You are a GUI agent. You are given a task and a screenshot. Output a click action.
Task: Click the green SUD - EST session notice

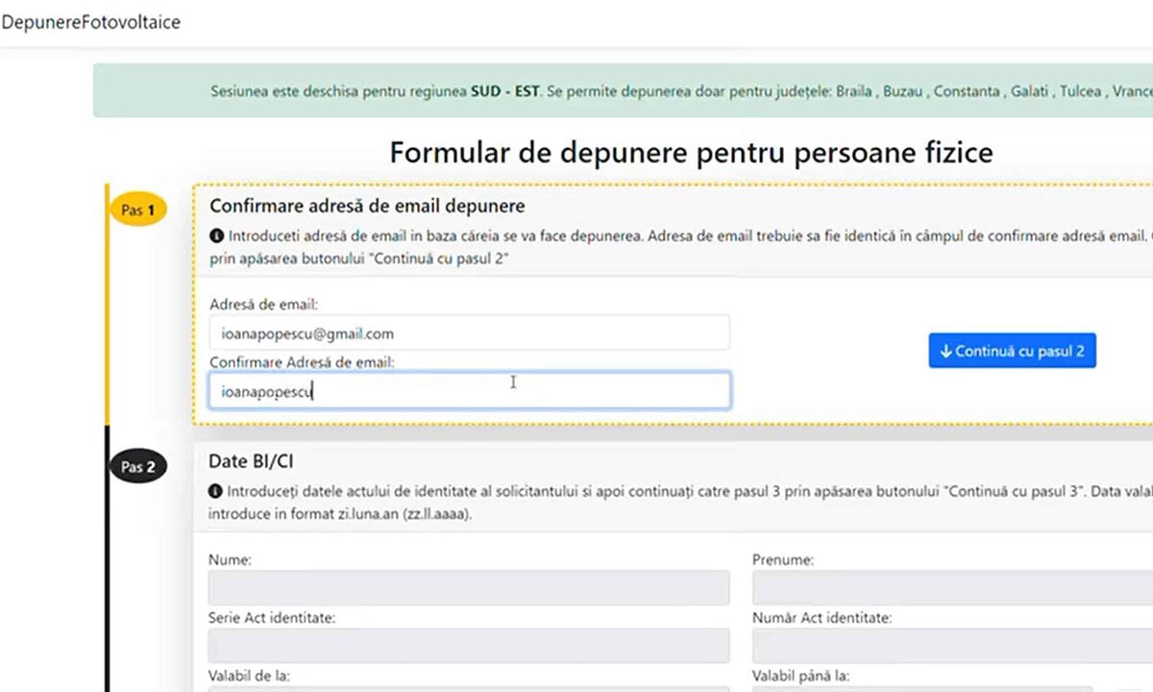(625, 91)
